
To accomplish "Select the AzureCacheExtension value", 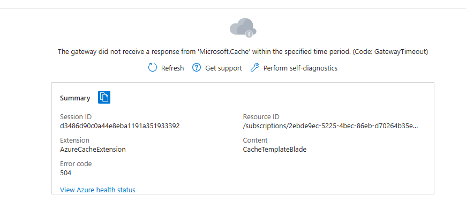I will [93, 150].
